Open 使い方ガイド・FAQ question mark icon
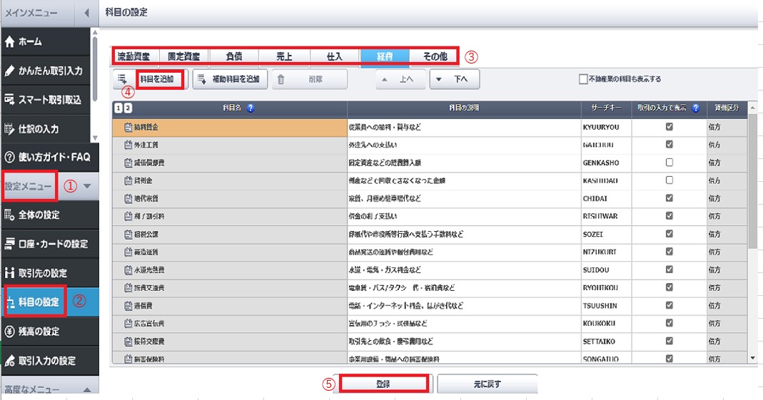 click(x=9, y=157)
